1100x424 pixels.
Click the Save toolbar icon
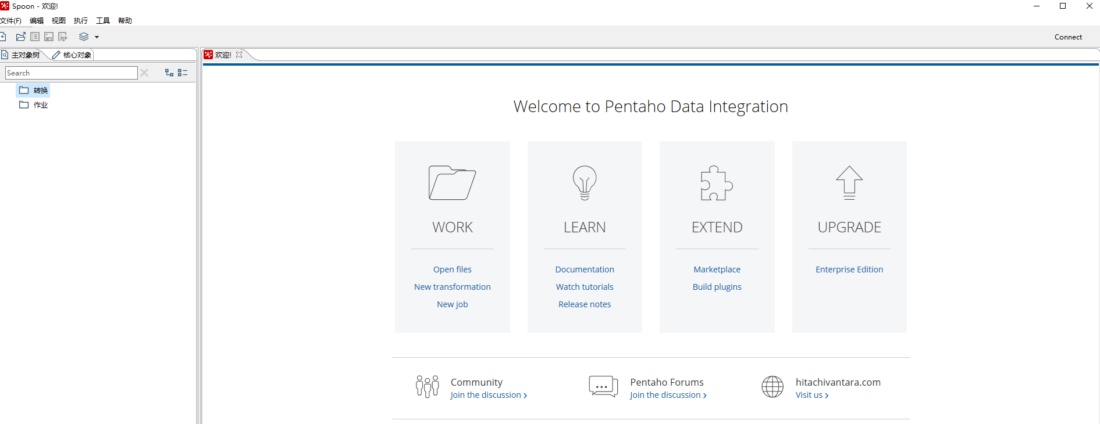click(49, 37)
